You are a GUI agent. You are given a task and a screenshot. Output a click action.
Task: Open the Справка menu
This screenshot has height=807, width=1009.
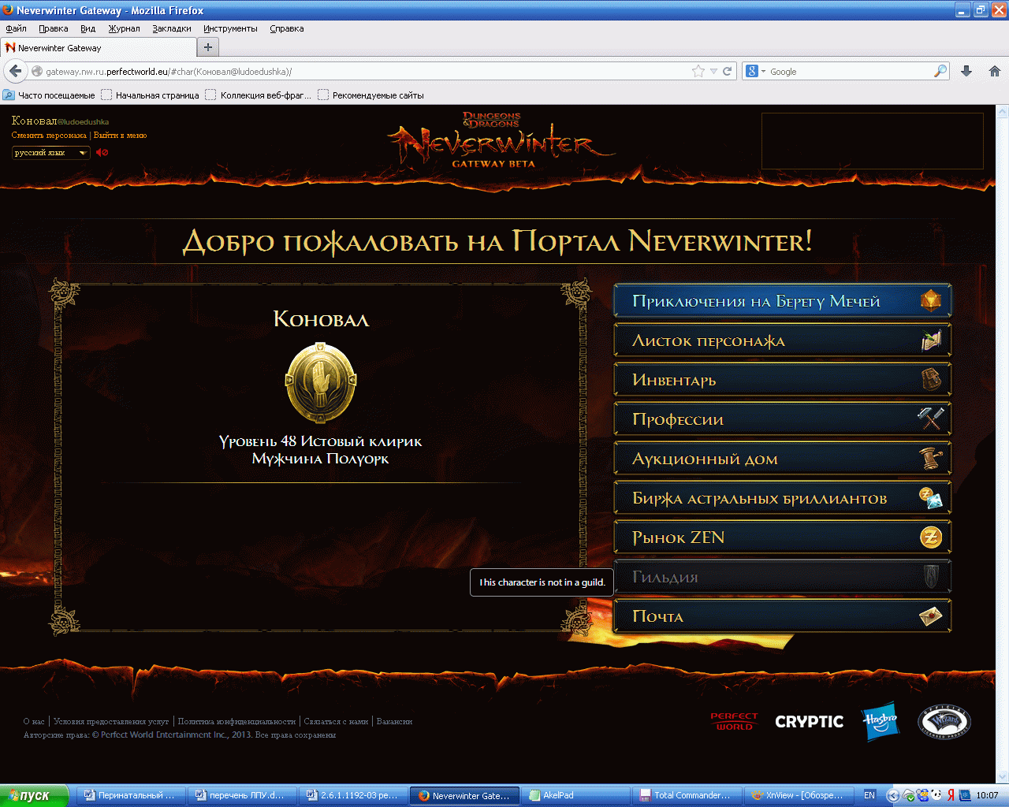click(286, 28)
